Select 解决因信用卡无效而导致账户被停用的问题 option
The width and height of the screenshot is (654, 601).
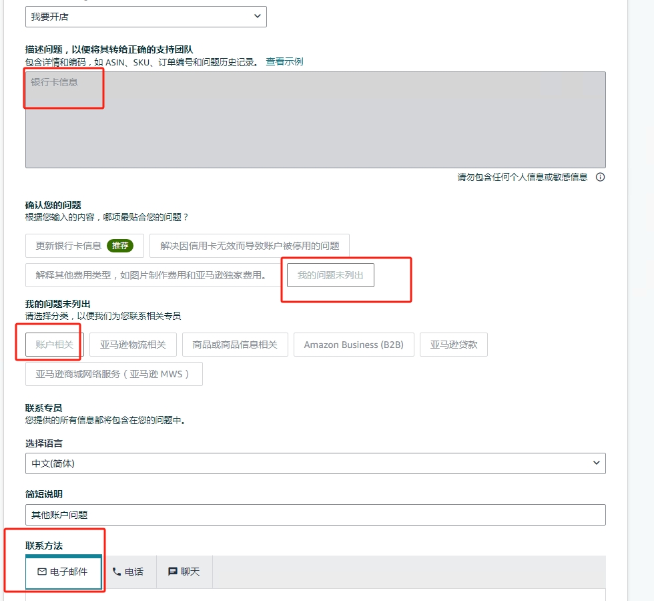pos(249,246)
